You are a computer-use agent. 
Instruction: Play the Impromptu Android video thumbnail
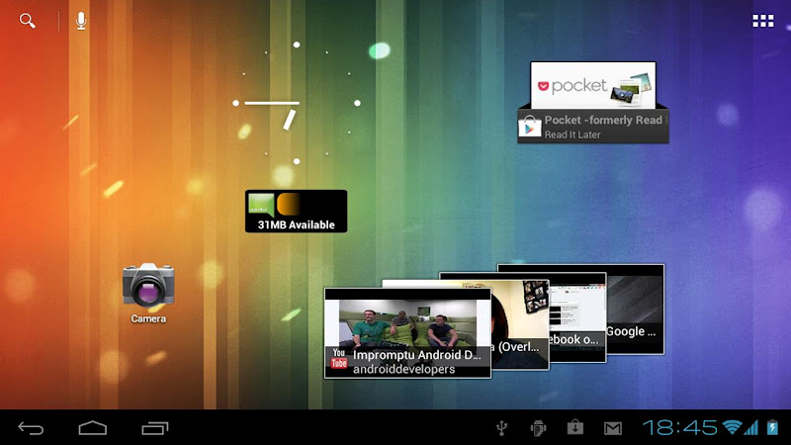pos(407,323)
